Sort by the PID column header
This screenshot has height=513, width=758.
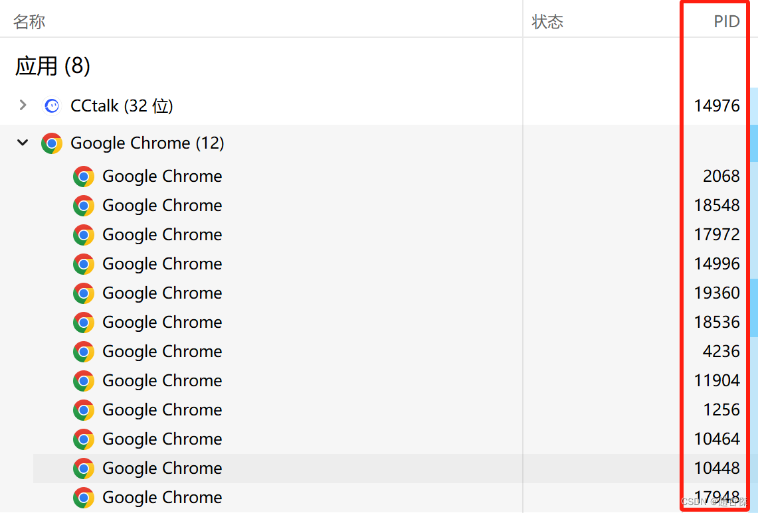(726, 22)
